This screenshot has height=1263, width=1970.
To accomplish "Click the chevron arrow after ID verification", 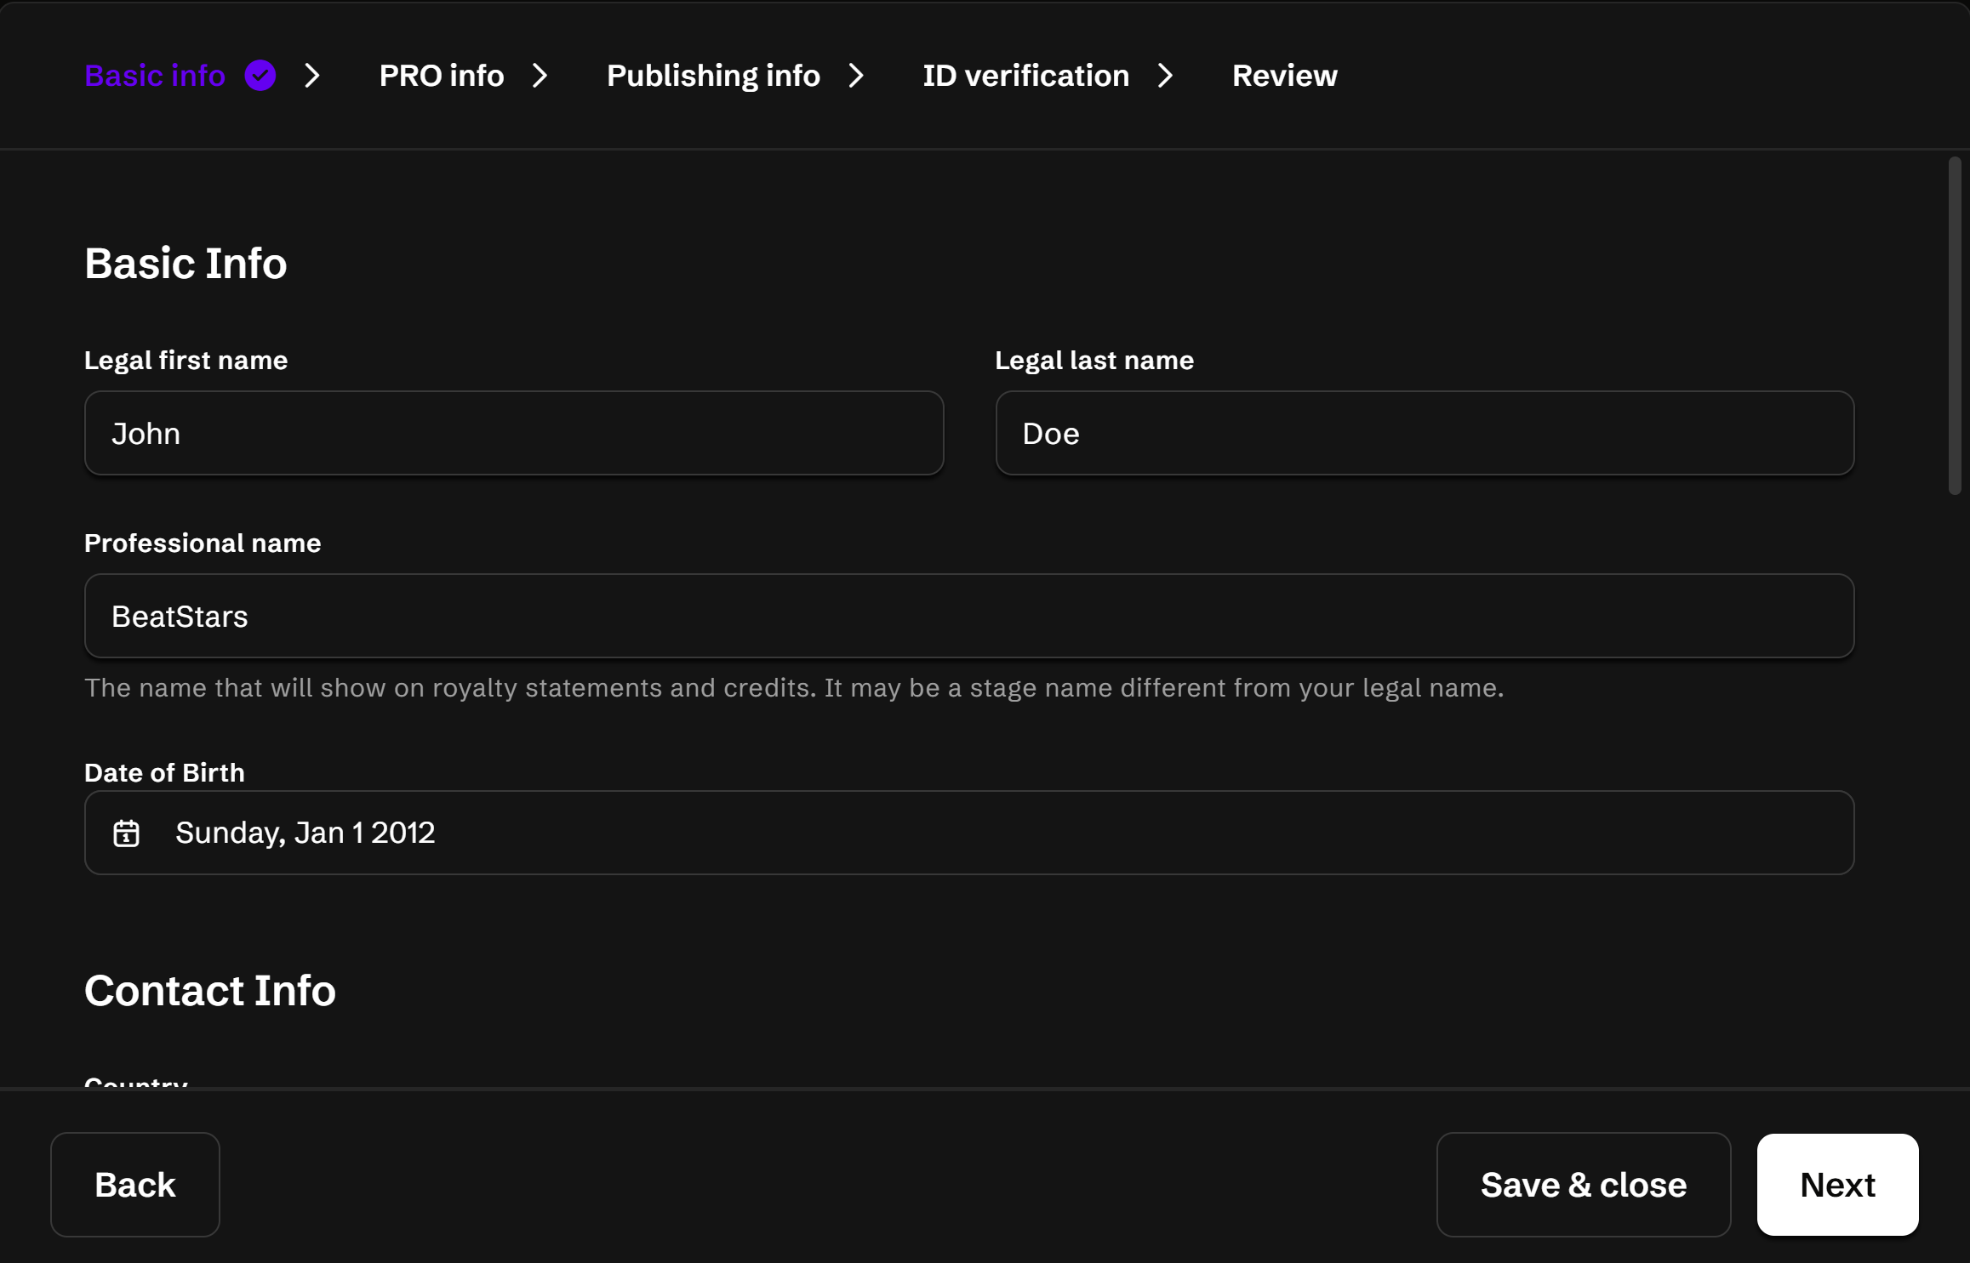I will 1166,76.
